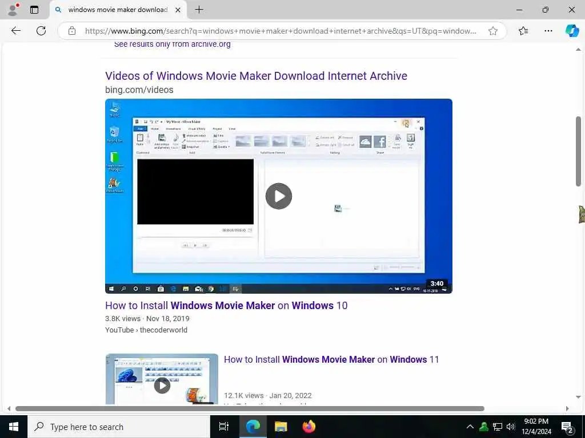
Task: Launch Firefox from taskbar
Action: [309, 427]
